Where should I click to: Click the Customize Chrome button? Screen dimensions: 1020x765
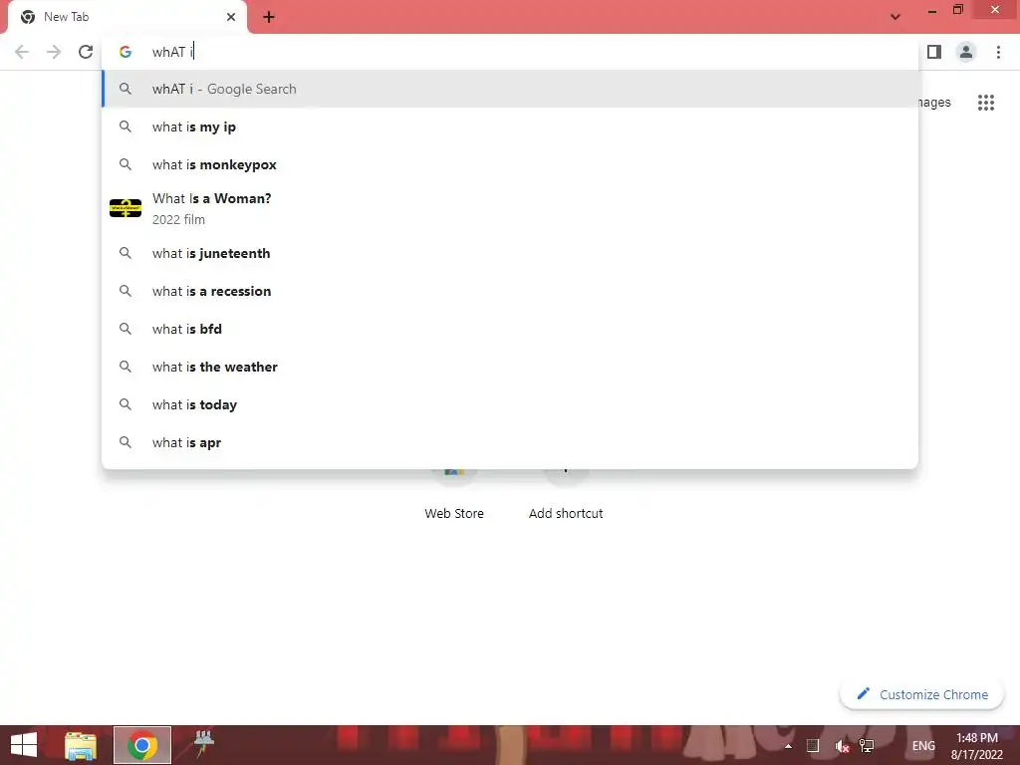pos(922,694)
